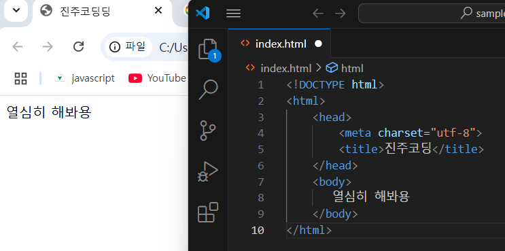The width and height of the screenshot is (505, 251).
Task: Click line number 5 in the editor gutter
Action: (x=260, y=150)
